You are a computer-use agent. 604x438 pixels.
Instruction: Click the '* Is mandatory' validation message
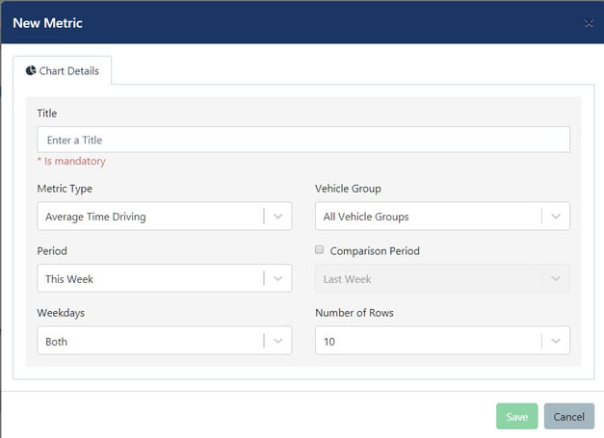(x=71, y=161)
